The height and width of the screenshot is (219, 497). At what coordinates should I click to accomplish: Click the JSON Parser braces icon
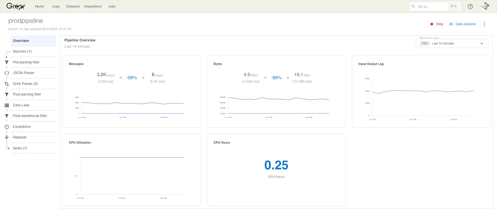(x=7, y=73)
